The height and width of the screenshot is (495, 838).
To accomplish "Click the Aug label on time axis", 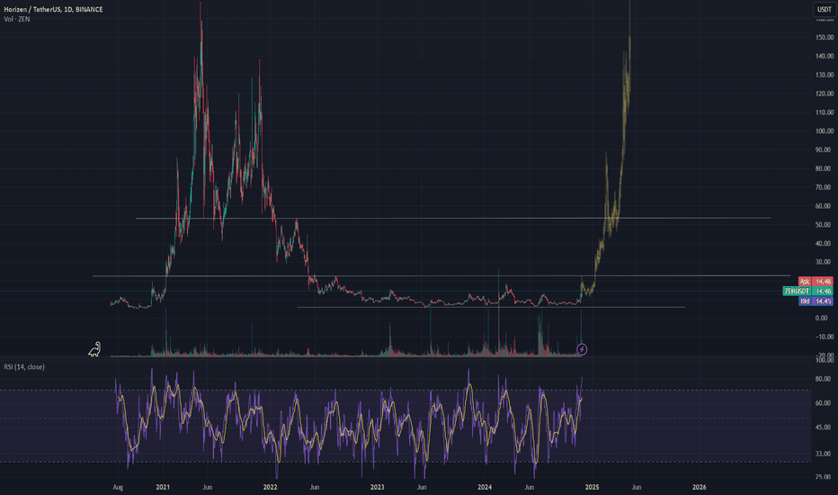I will pyautogui.click(x=118, y=488).
